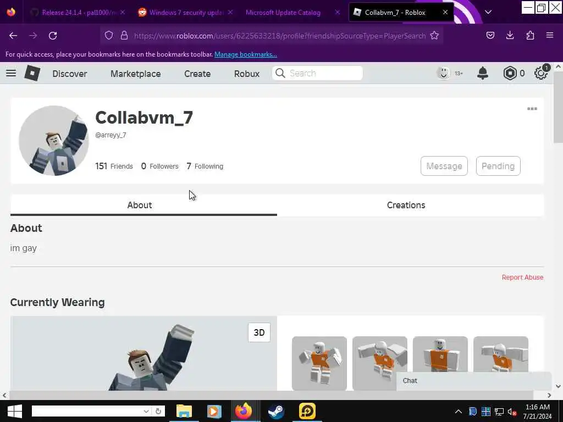This screenshot has height=422, width=563.
Task: Reload the current page
Action: 53,36
